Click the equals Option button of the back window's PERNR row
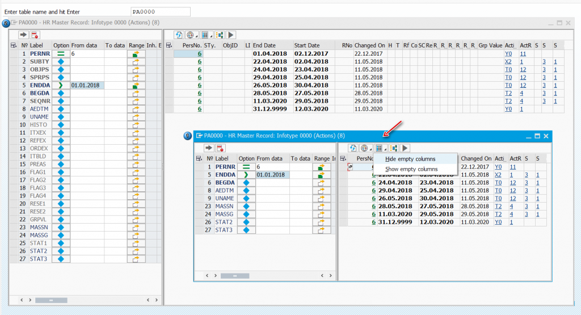Viewport: 581px width, 315px height. point(61,54)
